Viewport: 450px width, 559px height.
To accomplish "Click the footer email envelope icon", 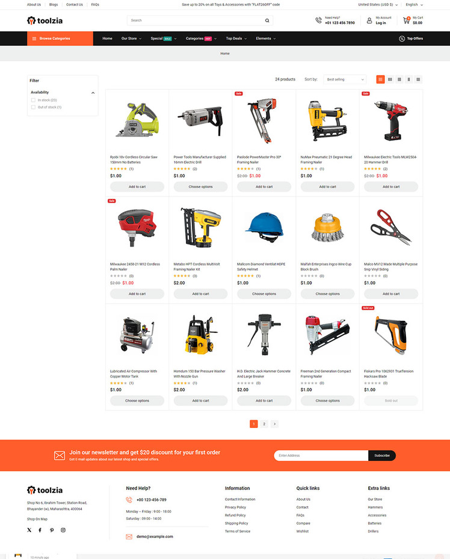I will coord(129,537).
